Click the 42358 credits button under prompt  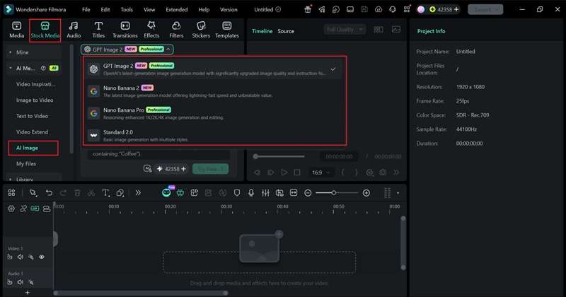click(171, 169)
